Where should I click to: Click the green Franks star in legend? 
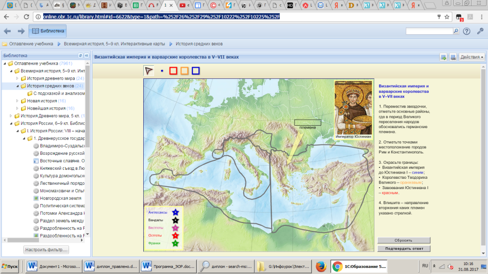point(176,243)
